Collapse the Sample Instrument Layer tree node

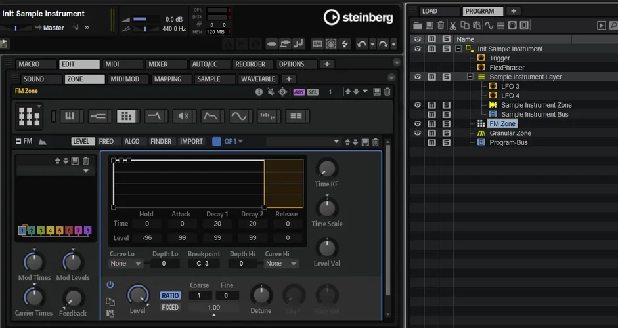coord(470,77)
